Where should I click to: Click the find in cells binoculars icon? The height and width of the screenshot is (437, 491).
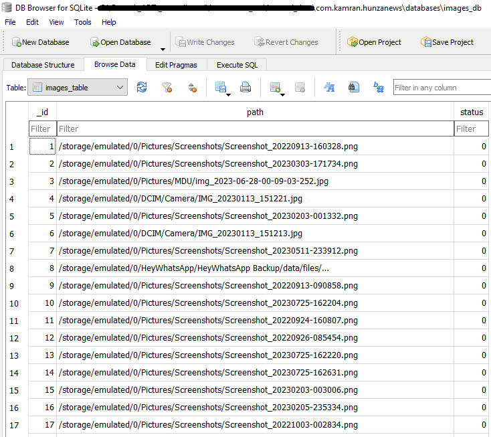pos(354,88)
